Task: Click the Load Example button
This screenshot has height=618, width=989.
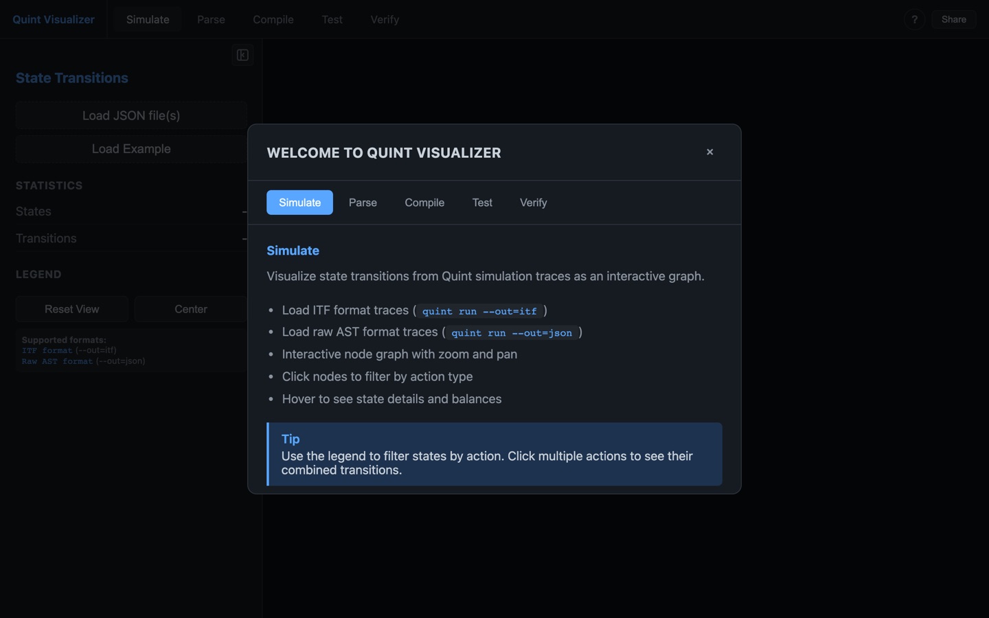Action: 131,149
